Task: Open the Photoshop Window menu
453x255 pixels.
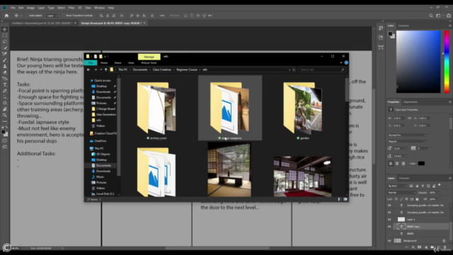Action: [99, 8]
